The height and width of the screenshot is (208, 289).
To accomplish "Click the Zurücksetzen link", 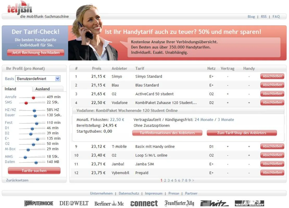I will pyautogui.click(x=17, y=180).
